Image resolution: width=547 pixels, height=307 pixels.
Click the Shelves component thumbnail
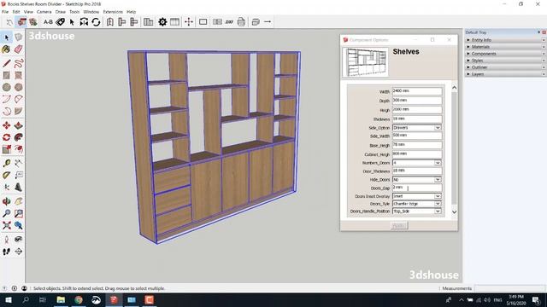coord(365,62)
